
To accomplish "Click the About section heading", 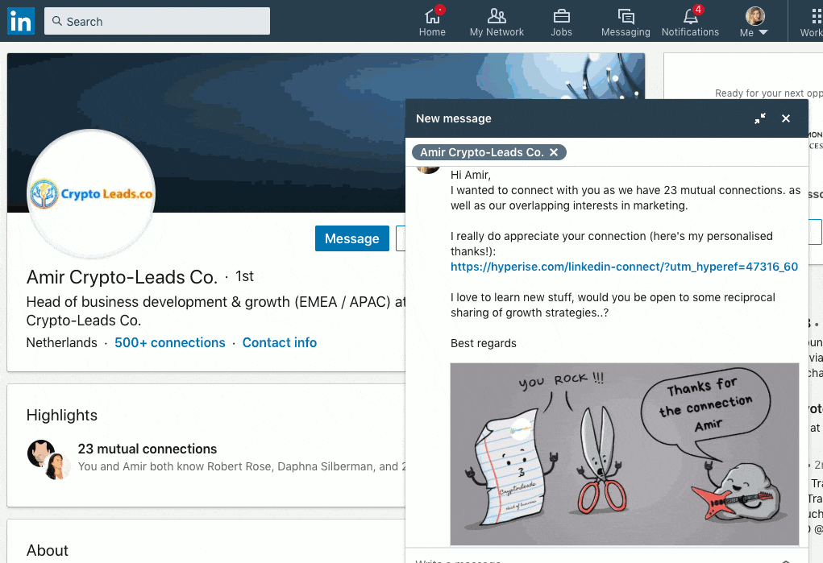I will (x=48, y=550).
